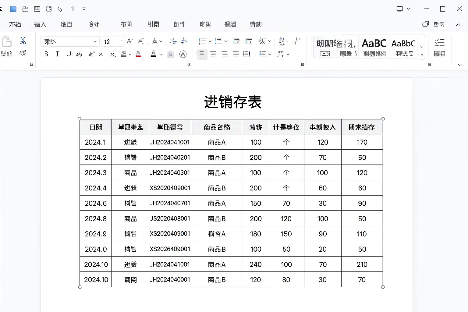Viewport: 468px width, 312px height.
Task: Open the paragraph group dialog launcher
Action: click(302, 64)
